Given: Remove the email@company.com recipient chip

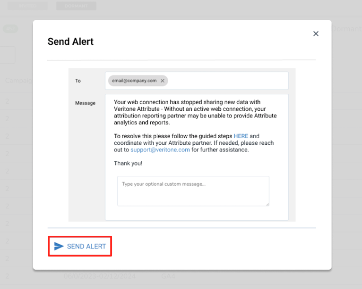Looking at the screenshot, I should pos(163,81).
